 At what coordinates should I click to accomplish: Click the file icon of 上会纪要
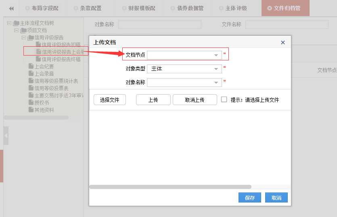31,66
